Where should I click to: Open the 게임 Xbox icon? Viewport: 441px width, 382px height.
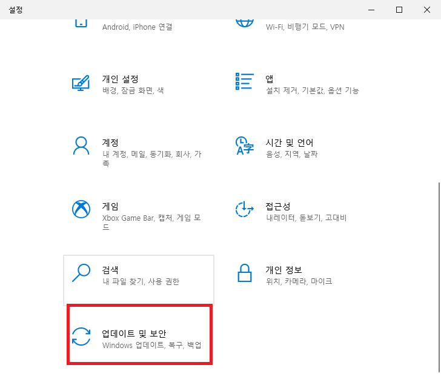click(x=81, y=209)
